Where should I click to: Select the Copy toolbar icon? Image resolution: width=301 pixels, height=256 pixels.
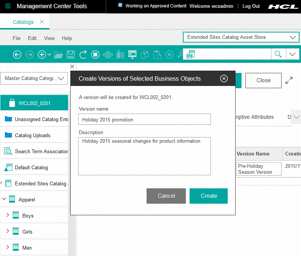(145, 55)
